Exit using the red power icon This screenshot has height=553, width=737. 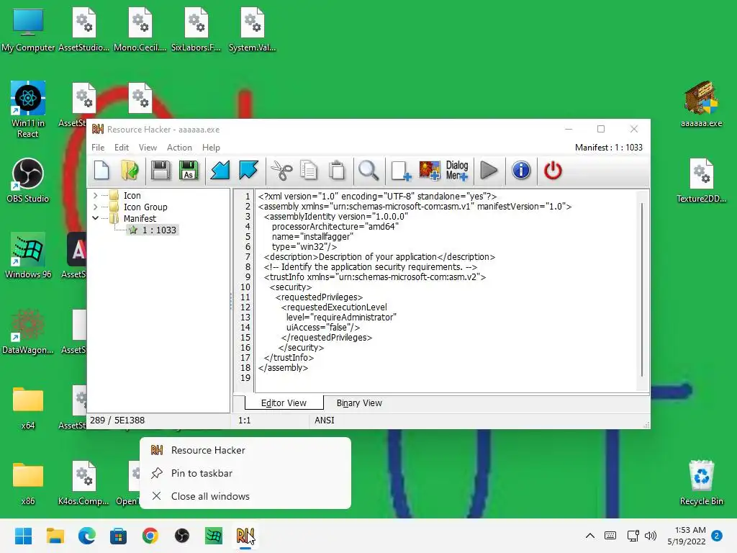(553, 170)
